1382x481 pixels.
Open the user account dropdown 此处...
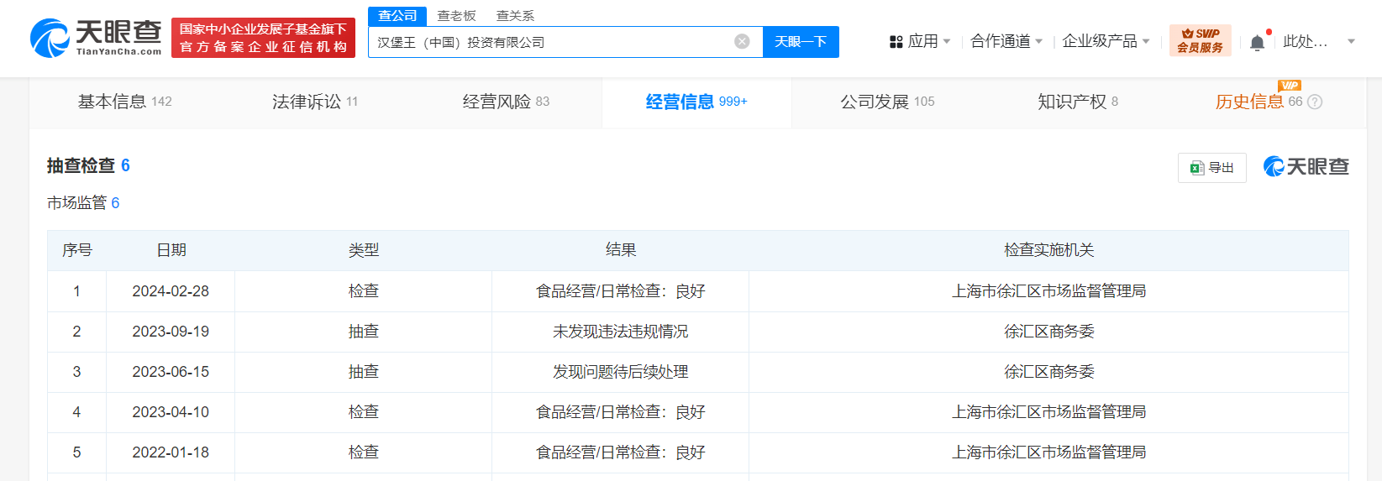[x=1319, y=41]
